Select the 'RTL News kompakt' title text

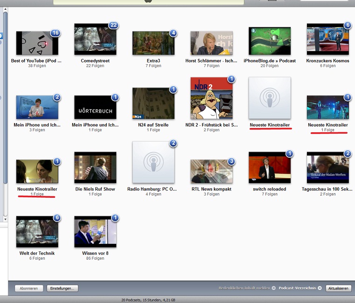coord(211,189)
